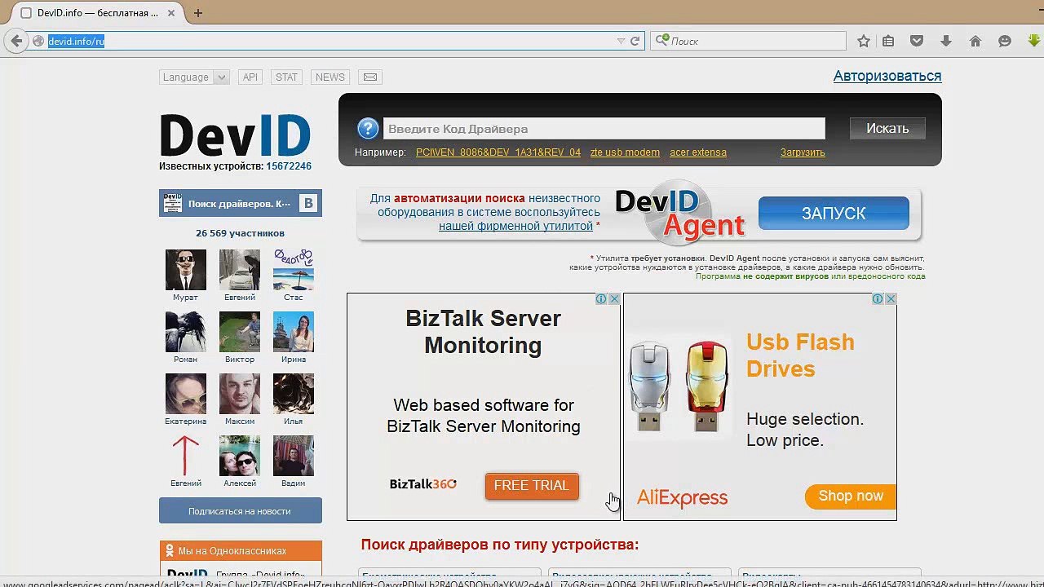
Task: Open the API menu link
Action: tap(250, 77)
